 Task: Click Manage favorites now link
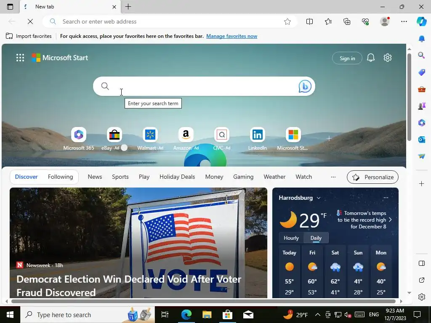[x=232, y=36]
